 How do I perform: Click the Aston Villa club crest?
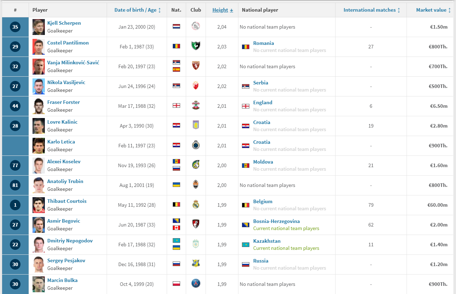coord(196,126)
